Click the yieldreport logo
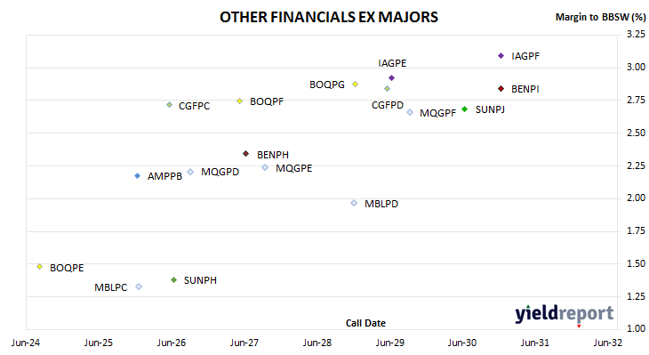Screen dimensions: 649x355 click(x=565, y=313)
